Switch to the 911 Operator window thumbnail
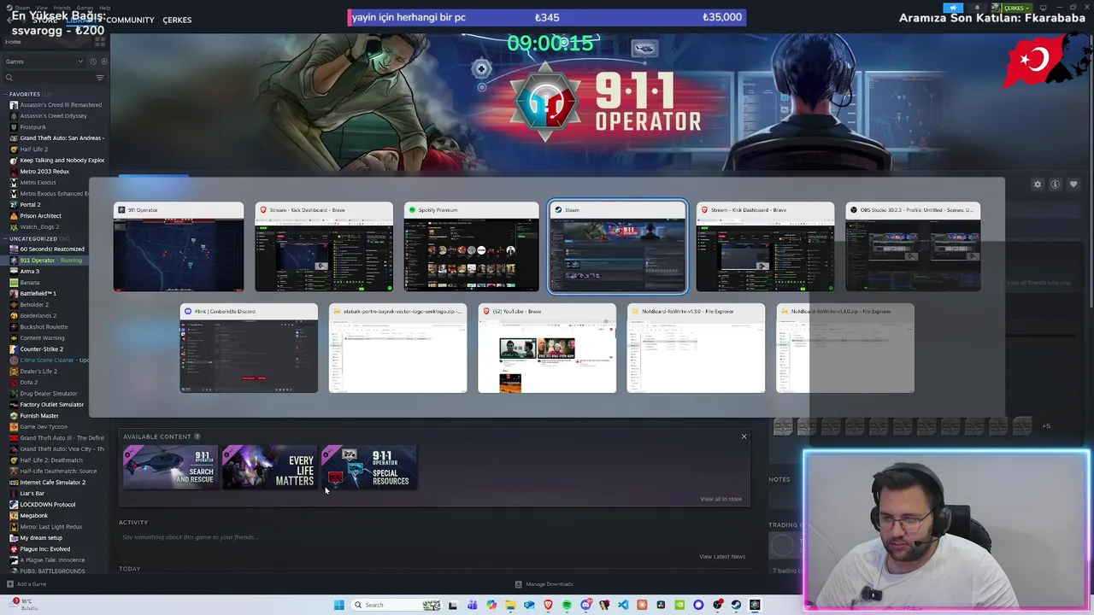 [179, 247]
